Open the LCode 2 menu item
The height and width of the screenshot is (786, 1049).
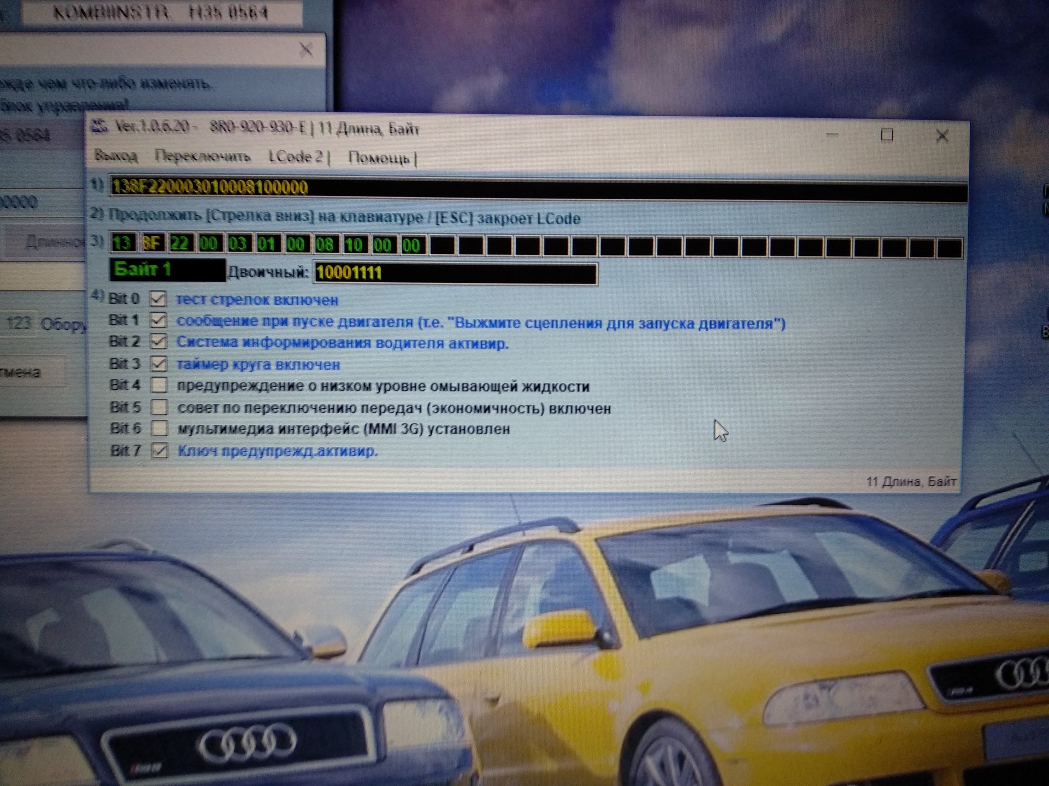point(296,157)
